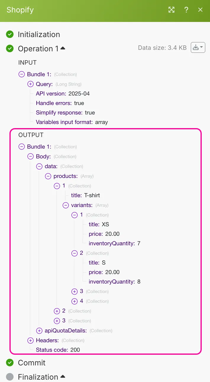This screenshot has width=210, height=382.
Task: Collapse the products array node
Action: pos(48,176)
